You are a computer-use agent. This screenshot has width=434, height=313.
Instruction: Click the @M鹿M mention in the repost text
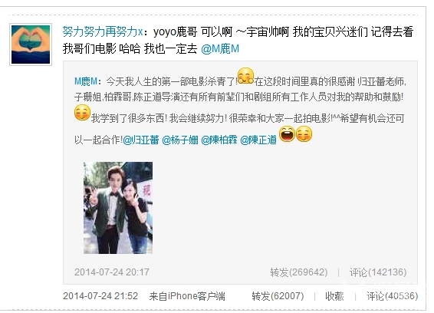click(220, 49)
